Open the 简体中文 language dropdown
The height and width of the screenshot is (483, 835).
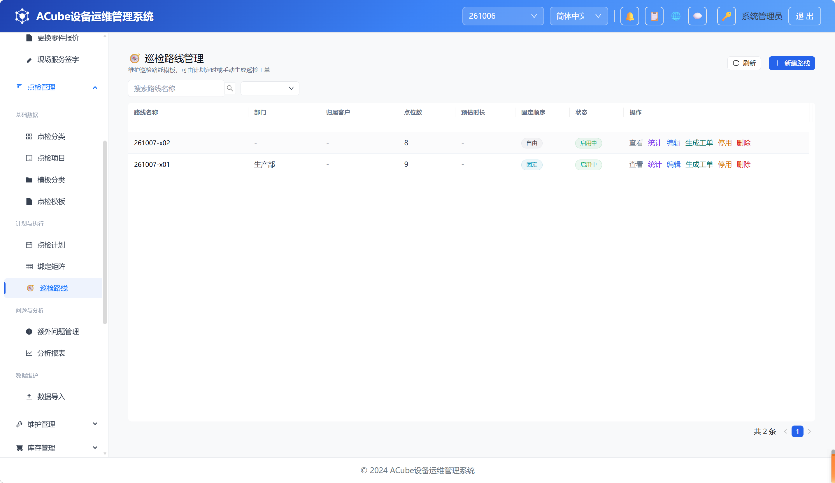click(x=578, y=16)
